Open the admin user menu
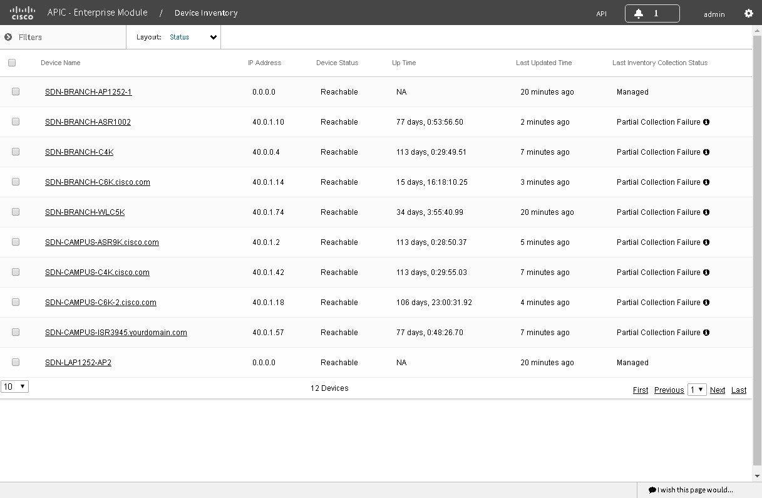Image resolution: width=762 pixels, height=498 pixels. pos(714,14)
